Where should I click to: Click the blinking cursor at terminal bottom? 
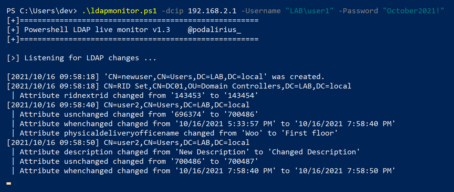coord(9,183)
